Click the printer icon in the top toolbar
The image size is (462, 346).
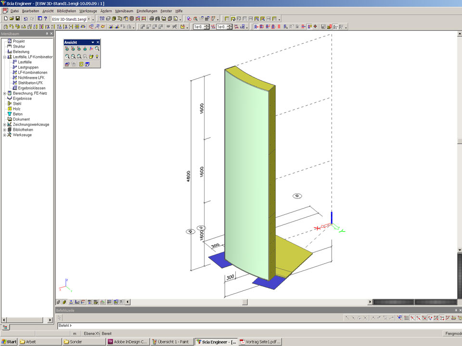click(151, 18)
